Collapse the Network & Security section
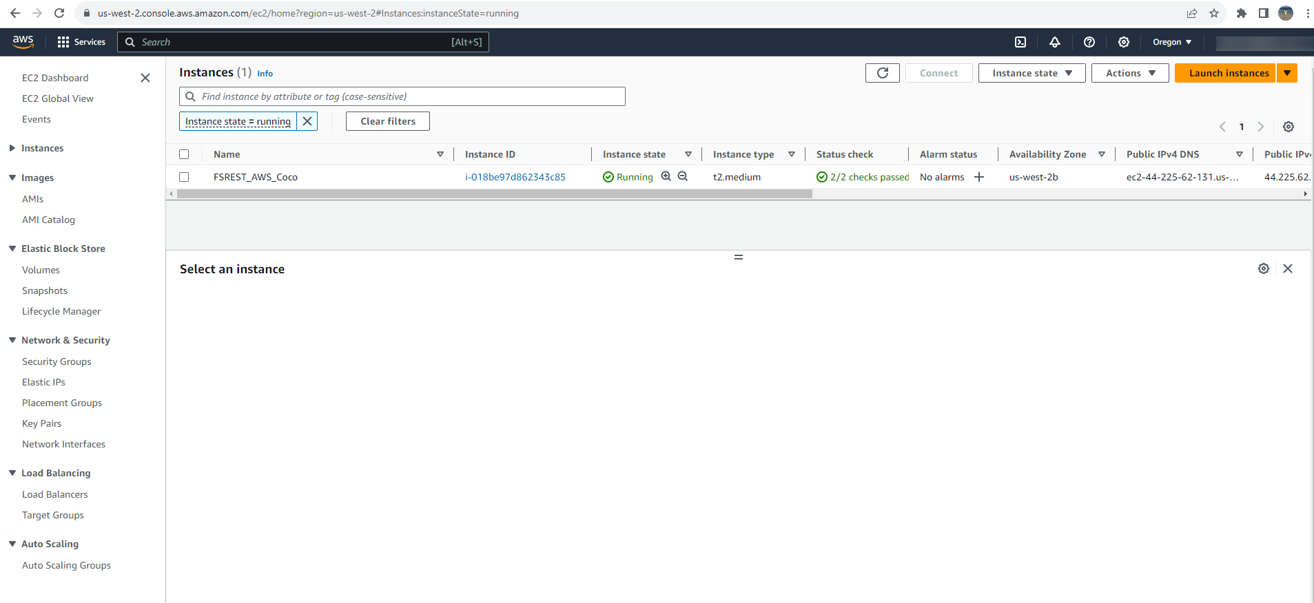The width and height of the screenshot is (1314, 603). point(12,340)
